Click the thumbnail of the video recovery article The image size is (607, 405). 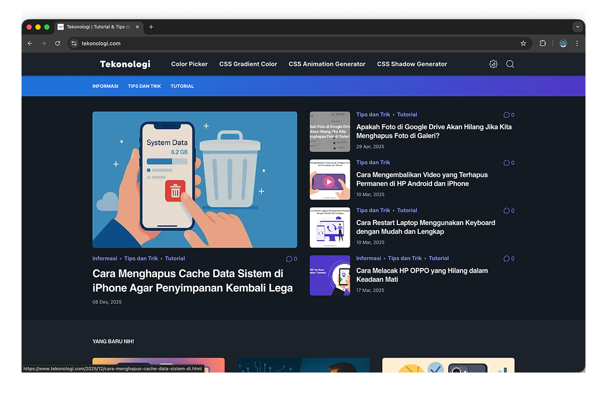[x=330, y=179]
